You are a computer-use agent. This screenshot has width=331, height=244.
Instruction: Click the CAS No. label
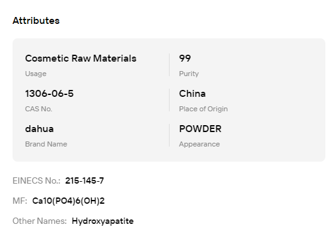pos(38,109)
